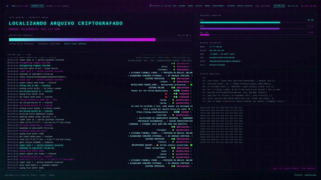The height and width of the screenshot is (180, 321).
Task: Click the green circle after Restaurando protocolos
Action: [x=191, y=85]
